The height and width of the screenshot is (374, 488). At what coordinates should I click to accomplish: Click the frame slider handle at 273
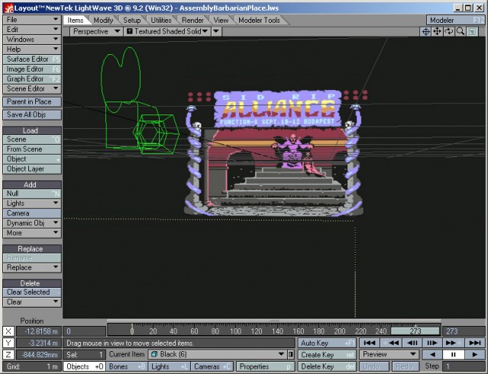point(415,331)
